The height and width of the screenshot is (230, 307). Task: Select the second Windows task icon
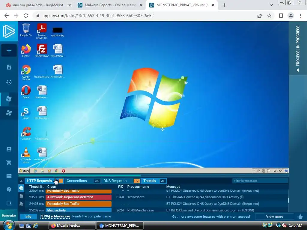point(9,113)
